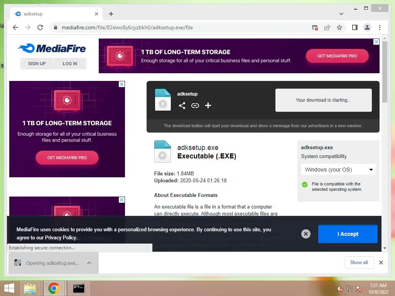
Task: Close the adksetup tab
Action: (96, 14)
